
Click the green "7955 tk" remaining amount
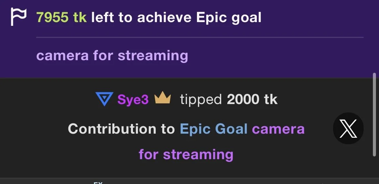[x=61, y=18]
